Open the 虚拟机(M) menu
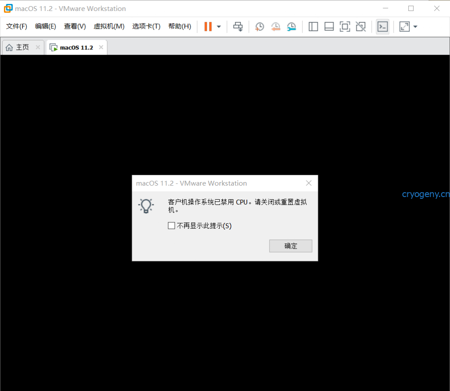 [109, 26]
